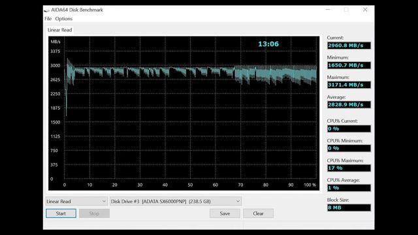Click the CPU% Average 1 % value
The image size is (418, 235).
(x=349, y=188)
